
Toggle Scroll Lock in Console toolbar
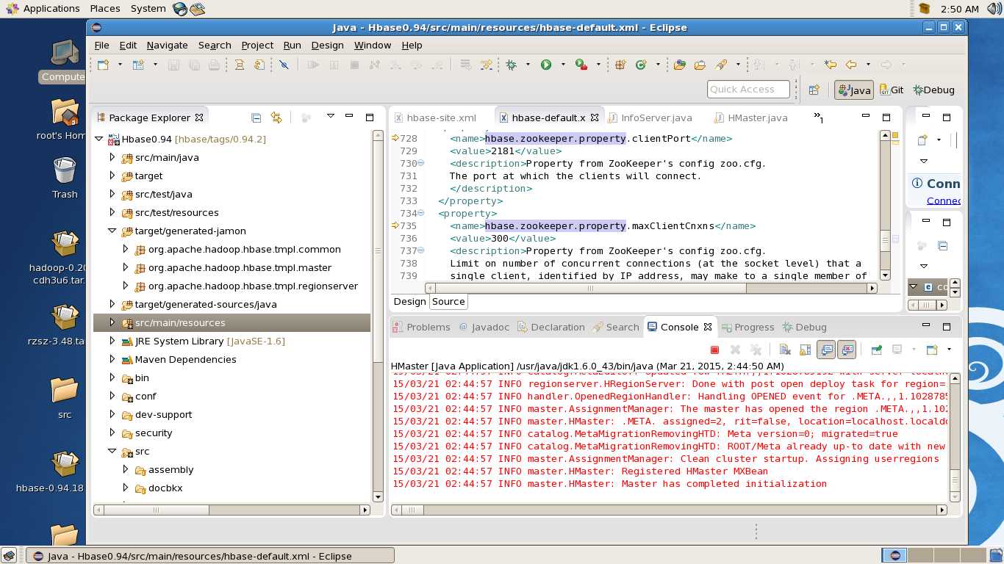[x=805, y=350]
